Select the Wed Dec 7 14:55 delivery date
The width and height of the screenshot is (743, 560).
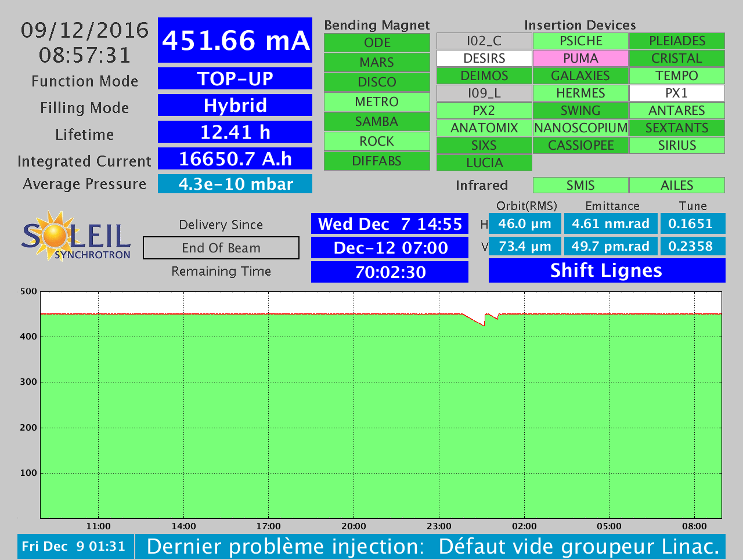pos(389,224)
